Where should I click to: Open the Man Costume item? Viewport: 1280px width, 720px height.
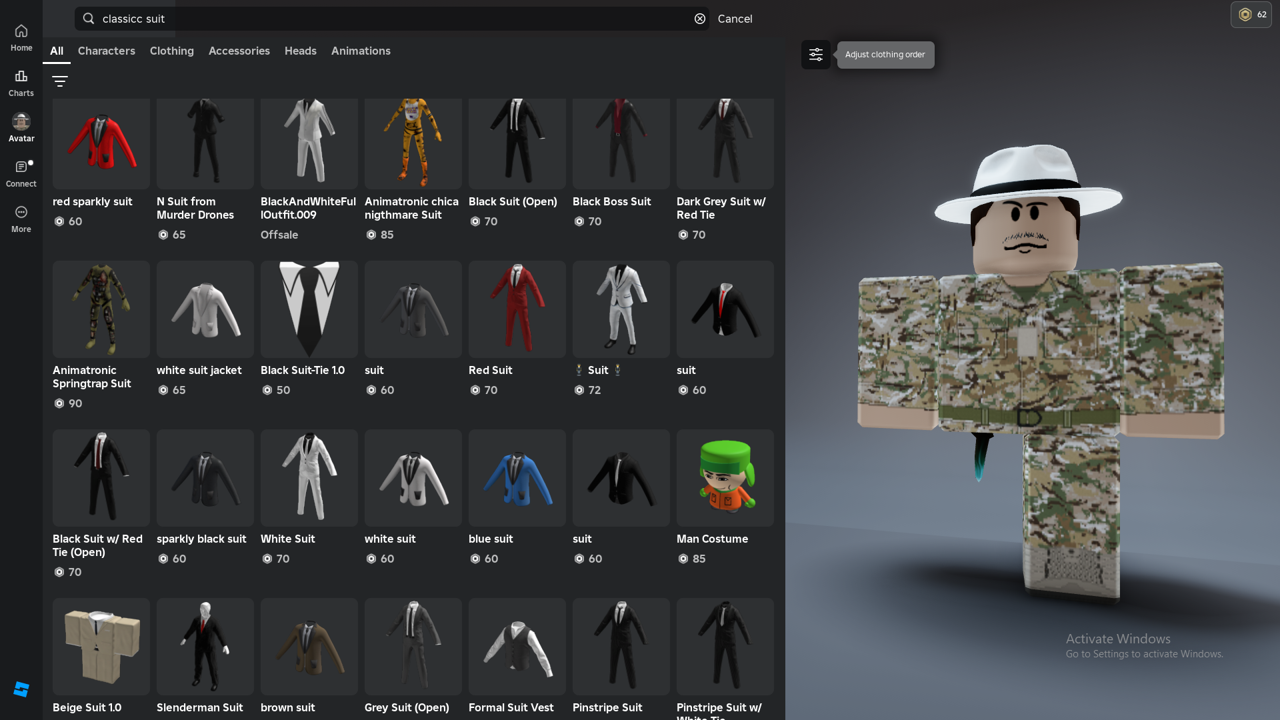725,478
